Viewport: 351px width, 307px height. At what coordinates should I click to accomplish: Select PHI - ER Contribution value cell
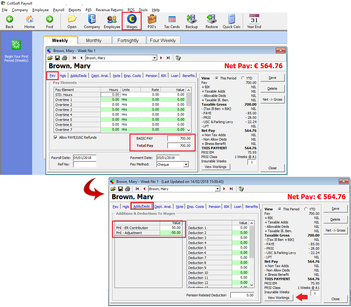(171, 228)
